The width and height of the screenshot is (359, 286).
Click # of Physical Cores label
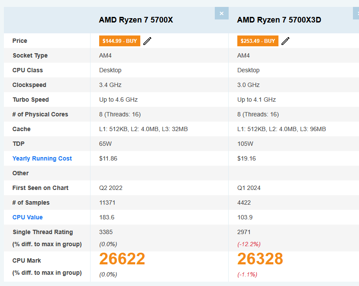(x=40, y=114)
